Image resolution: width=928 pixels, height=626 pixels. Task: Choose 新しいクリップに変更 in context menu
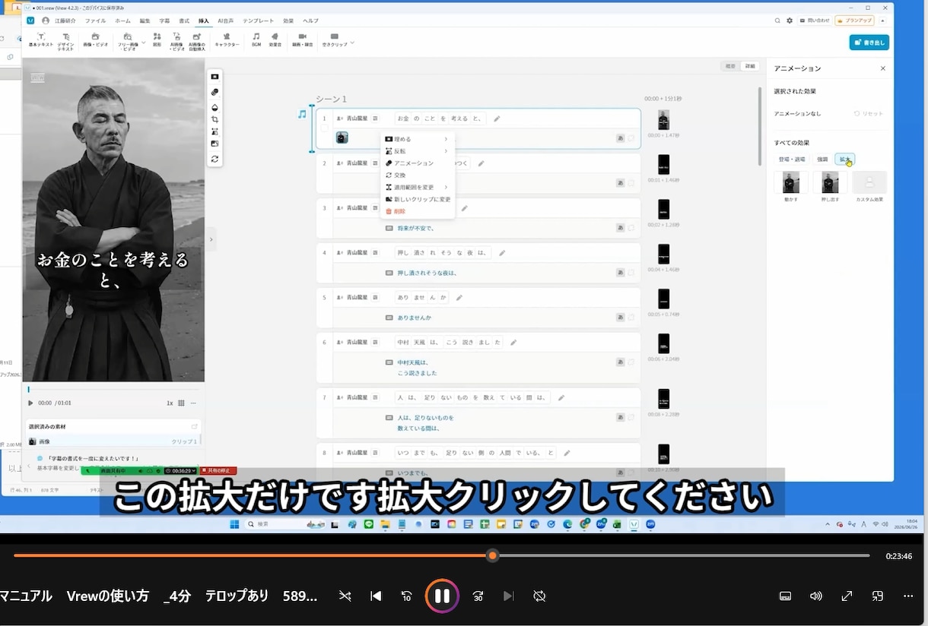click(x=417, y=199)
